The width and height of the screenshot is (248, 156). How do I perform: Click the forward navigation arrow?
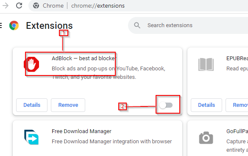pyautogui.click(x=6, y=6)
